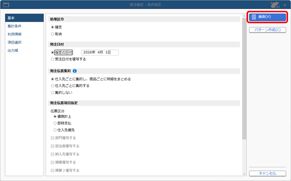Screen dimensions: 291x181
Task: Click the window icon in the title bar
Action: [6, 5]
